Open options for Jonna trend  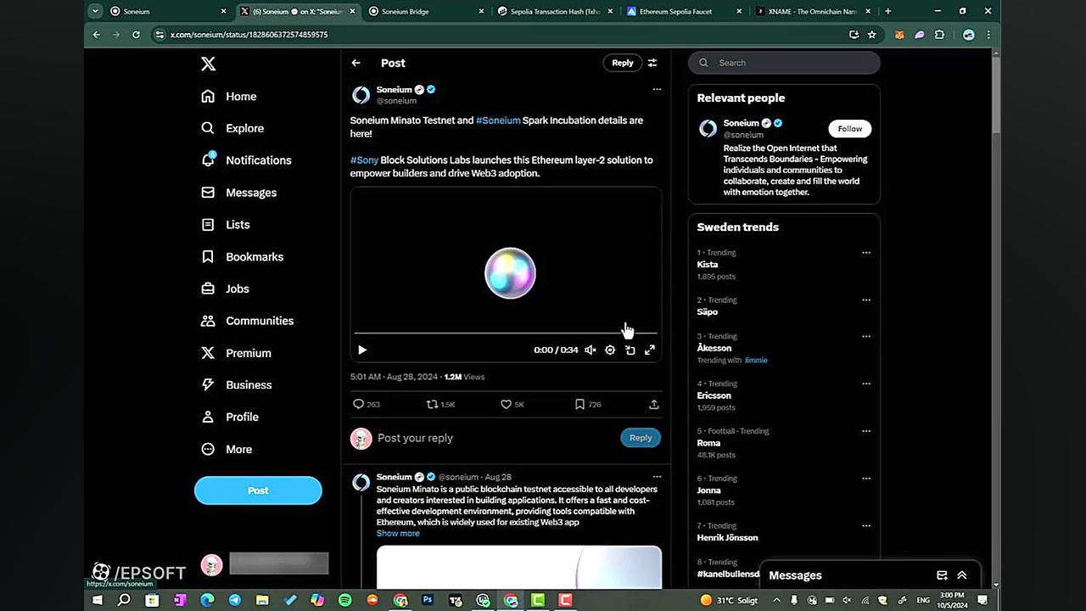tap(866, 479)
